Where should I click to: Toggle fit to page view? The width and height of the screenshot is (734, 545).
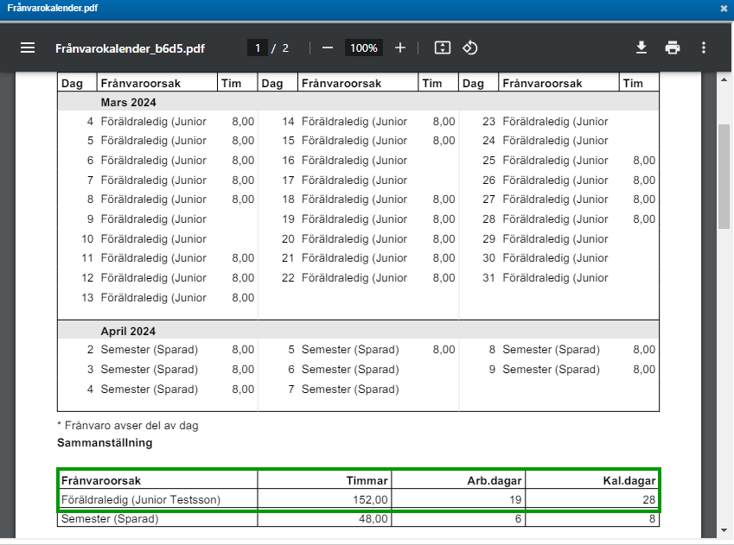[443, 48]
